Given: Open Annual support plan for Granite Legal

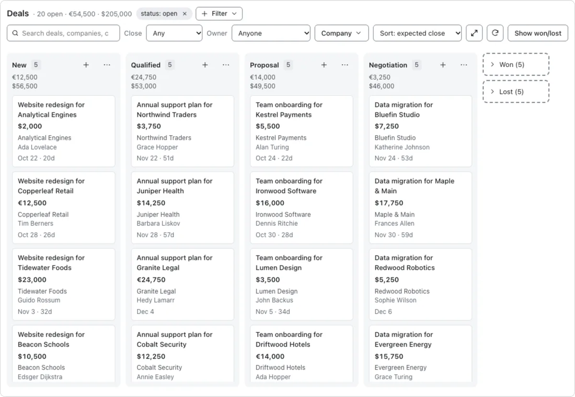Looking at the screenshot, I should (183, 284).
